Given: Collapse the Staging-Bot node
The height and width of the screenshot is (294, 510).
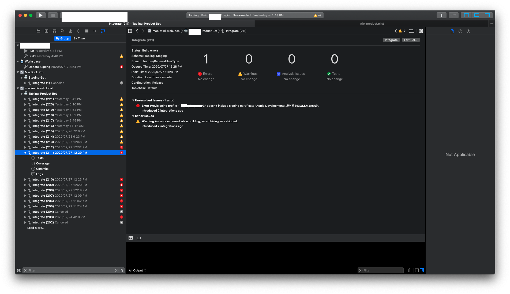Looking at the screenshot, I should (x=22, y=78).
